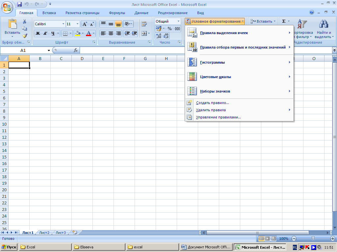Switch to Page Layout view in the status bar
Viewport: 337px width, 252px height.
coord(267,239)
